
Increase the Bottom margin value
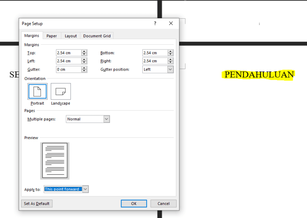point(171,52)
